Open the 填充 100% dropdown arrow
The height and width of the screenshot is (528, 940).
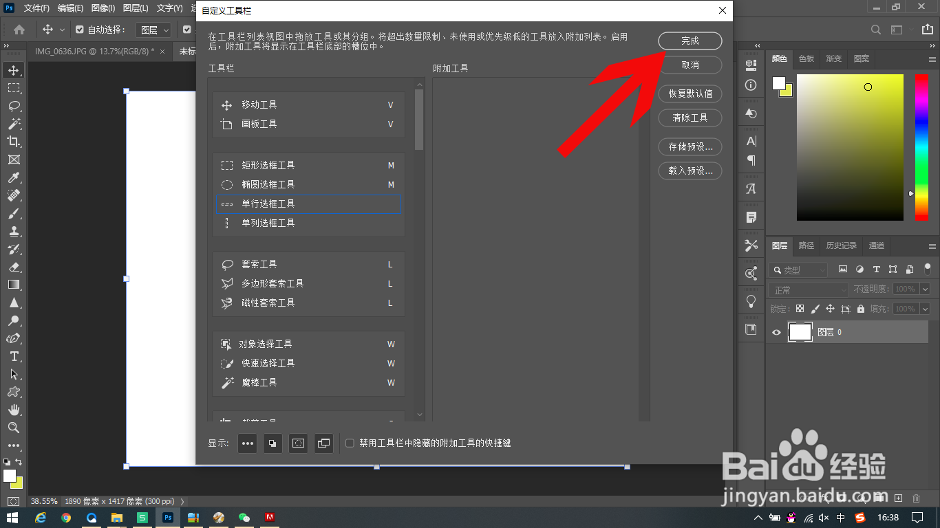925,309
